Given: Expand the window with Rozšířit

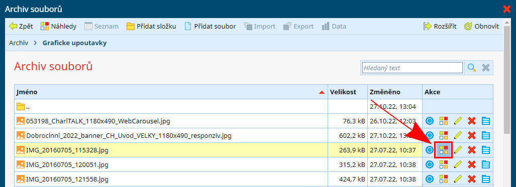Looking at the screenshot, I should pos(440,26).
